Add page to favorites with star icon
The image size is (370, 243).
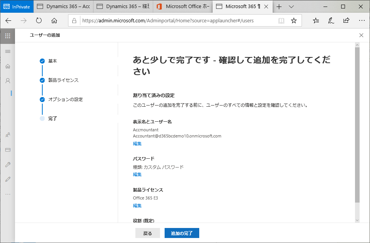tap(294, 21)
